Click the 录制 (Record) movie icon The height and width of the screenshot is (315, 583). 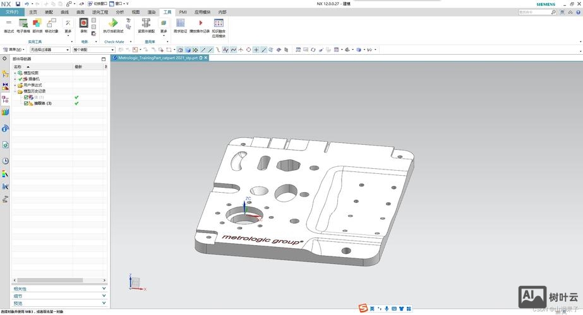point(84,24)
